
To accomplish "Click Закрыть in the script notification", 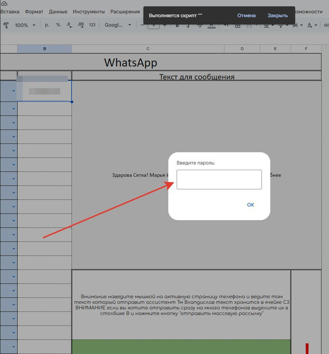I will 277,16.
